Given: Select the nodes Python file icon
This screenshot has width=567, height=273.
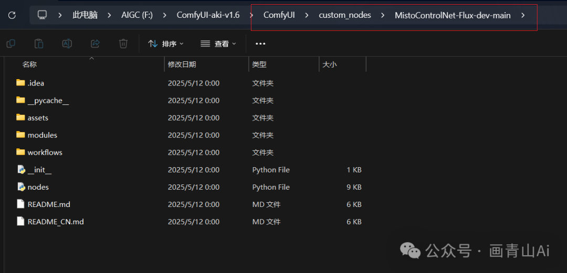Looking at the screenshot, I should coord(21,187).
